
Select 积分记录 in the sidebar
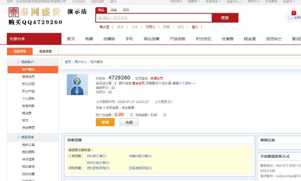pyautogui.click(x=28, y=84)
